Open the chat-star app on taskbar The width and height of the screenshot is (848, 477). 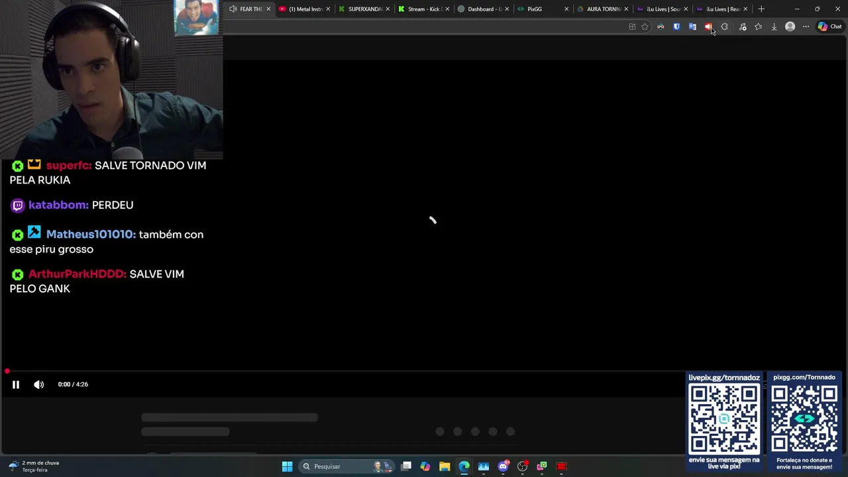click(542, 466)
